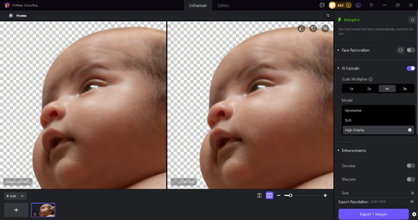
Task: Click the + Add button
Action: tap(11, 196)
